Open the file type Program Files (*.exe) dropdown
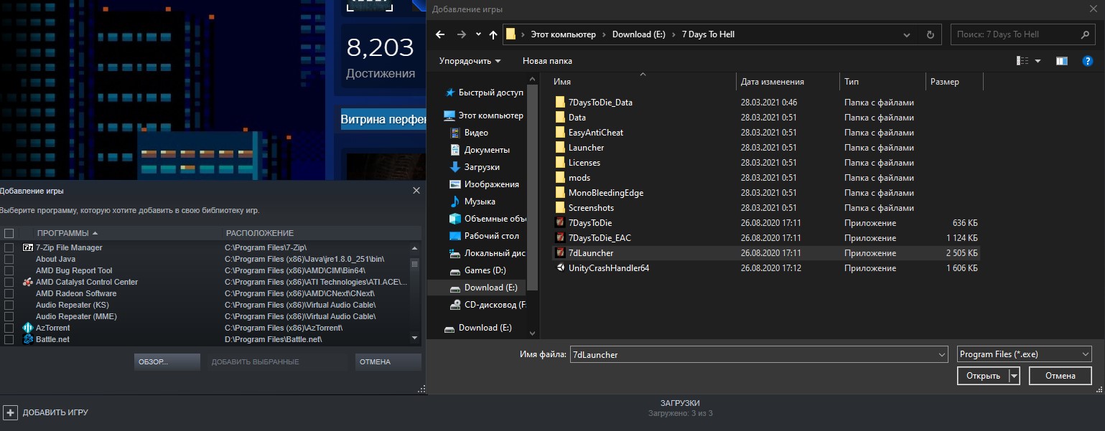 click(1025, 354)
